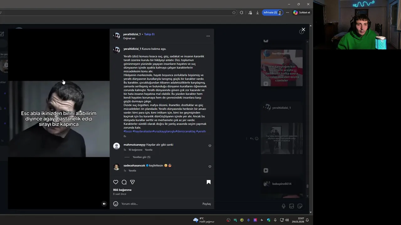Screen dimensions: 401x225
Task: Close the post overlay
Action: pyautogui.click(x=303, y=29)
